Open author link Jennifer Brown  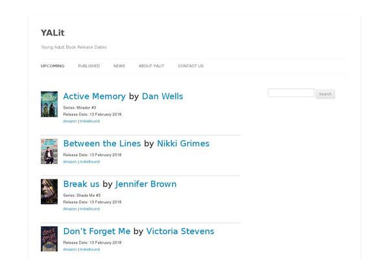tap(146, 184)
